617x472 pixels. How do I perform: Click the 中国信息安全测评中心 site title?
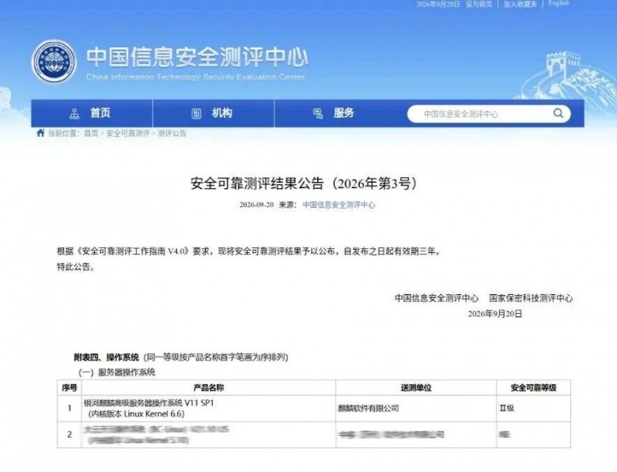(197, 58)
